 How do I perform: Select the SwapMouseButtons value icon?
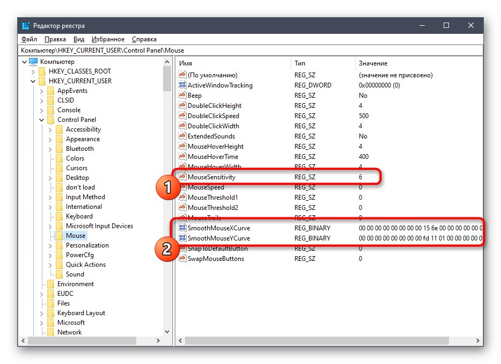click(182, 258)
